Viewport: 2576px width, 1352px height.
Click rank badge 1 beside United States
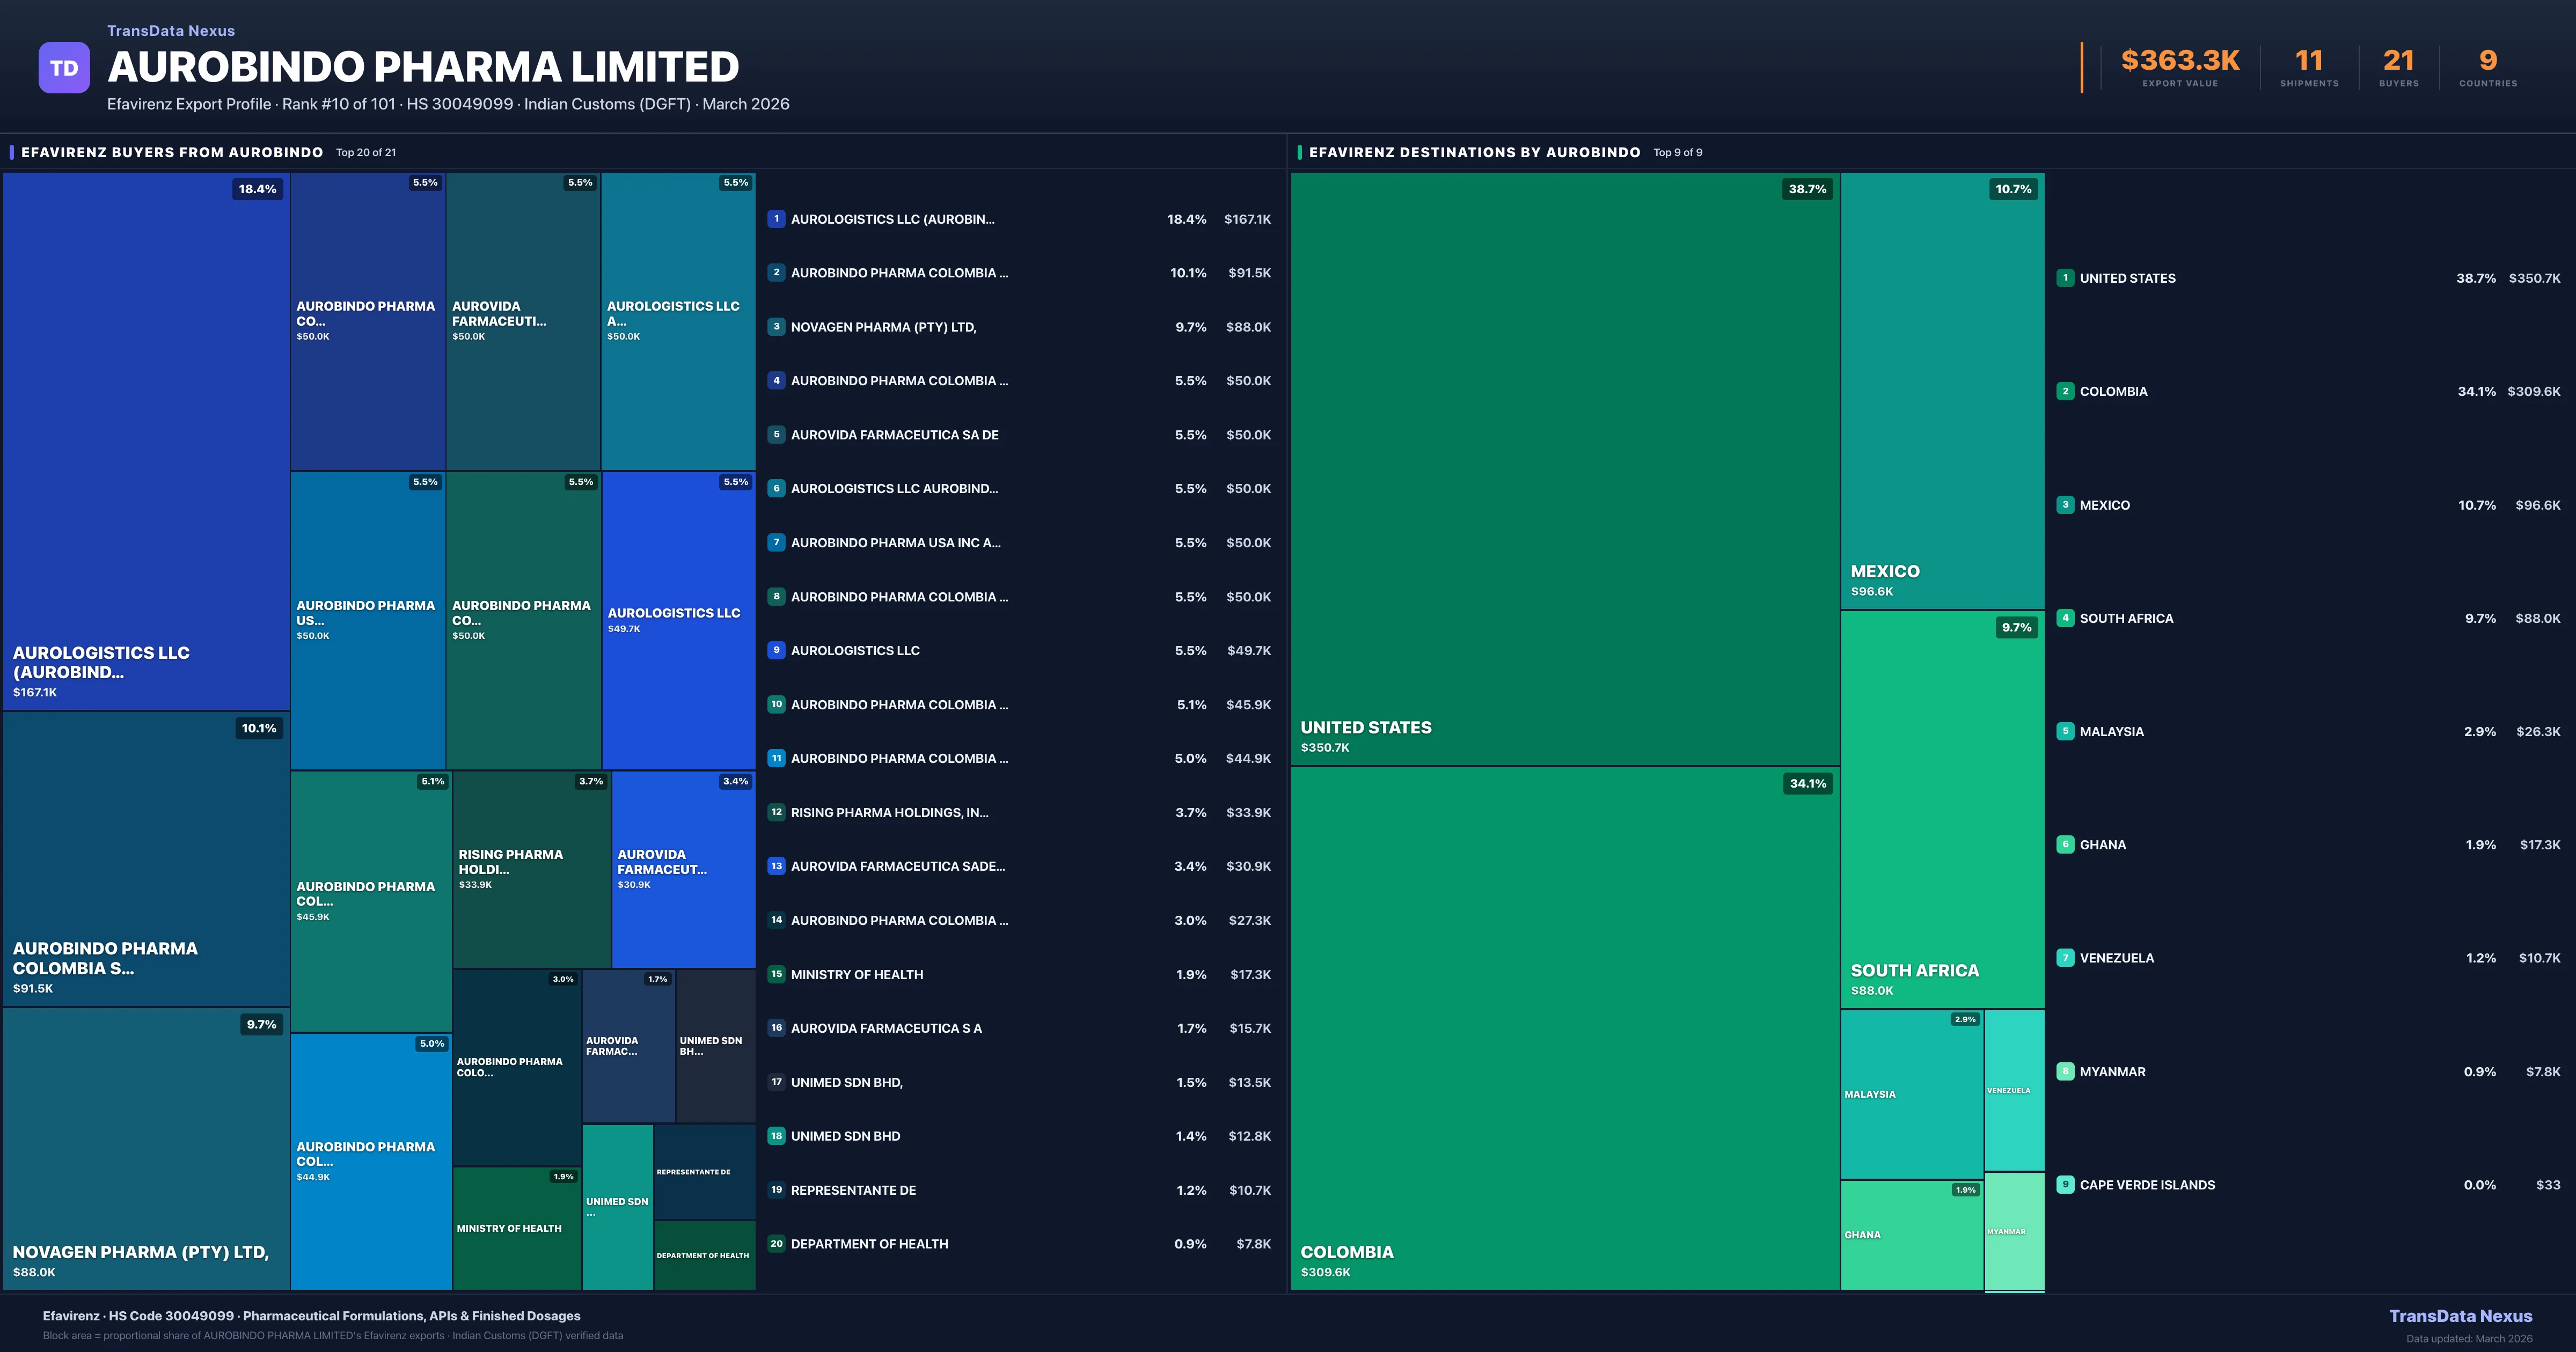point(2065,278)
